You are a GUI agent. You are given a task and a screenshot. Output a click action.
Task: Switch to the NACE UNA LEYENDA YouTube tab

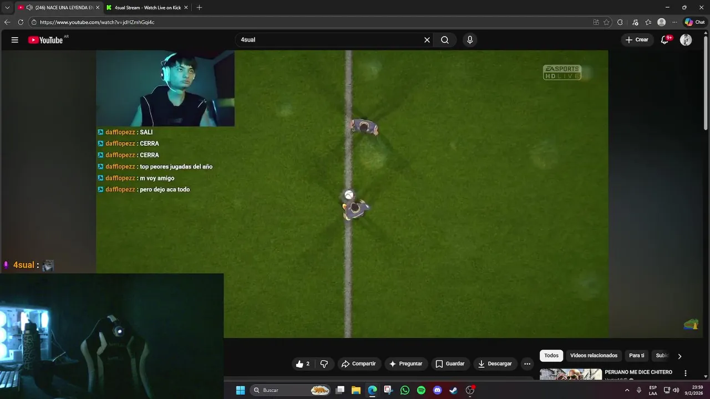(x=58, y=8)
